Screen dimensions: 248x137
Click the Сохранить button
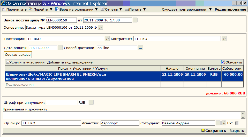(214, 131)
